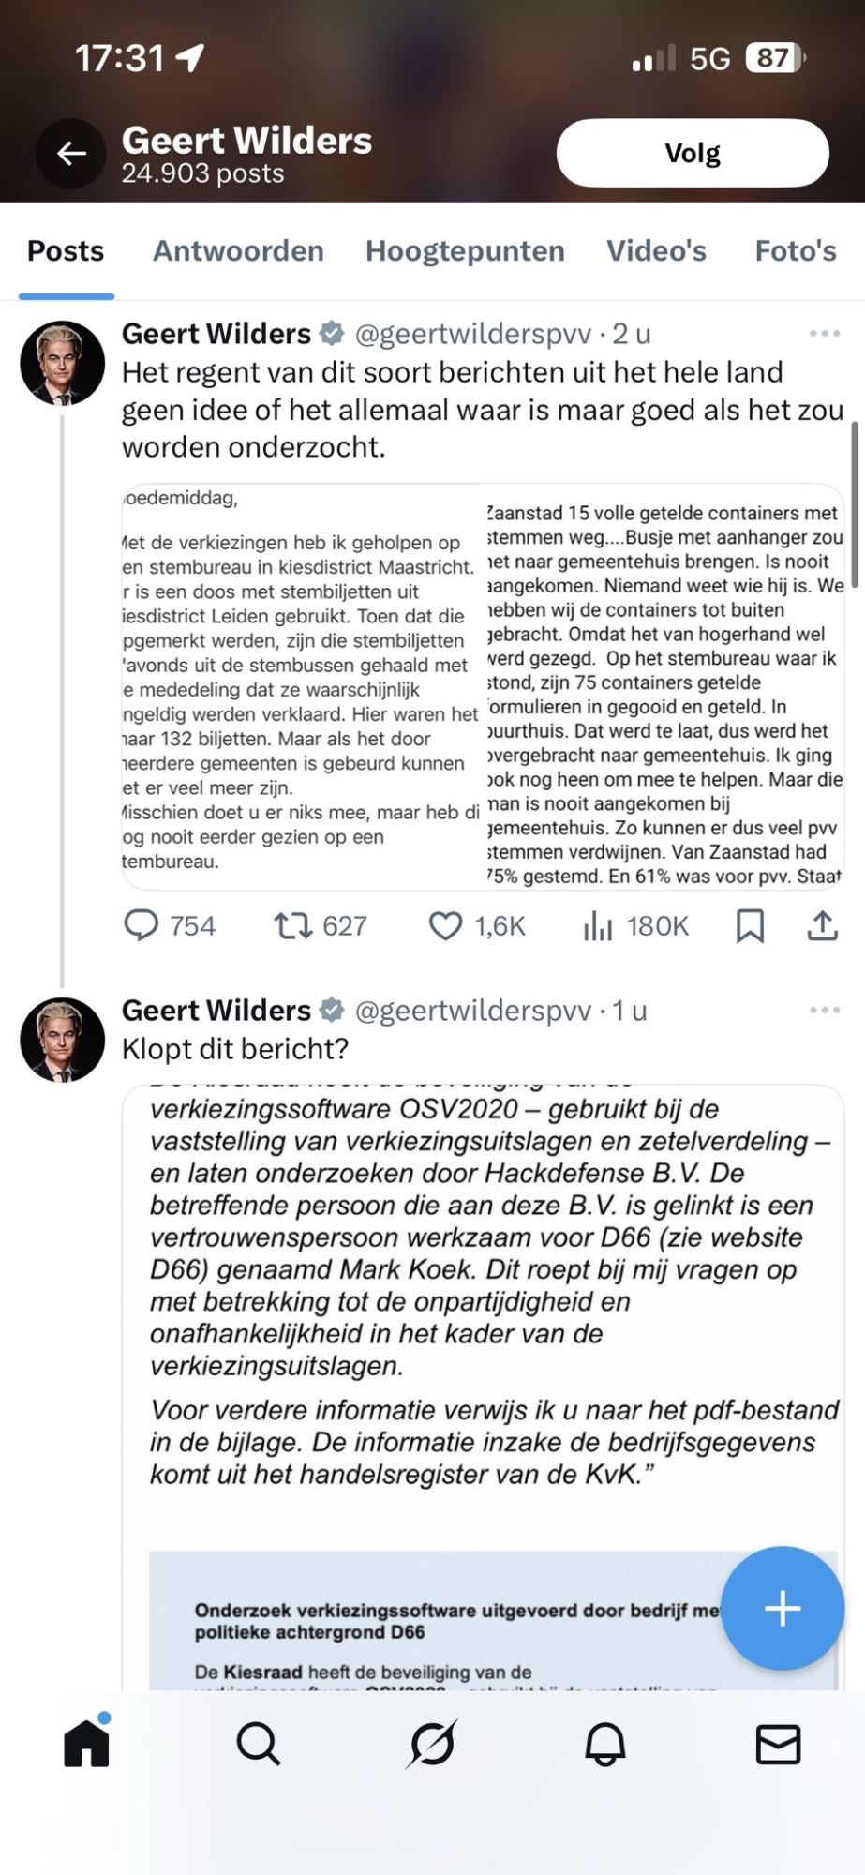Image resolution: width=865 pixels, height=1875 pixels.
Task: Select the Video's tab
Action: click(x=656, y=251)
